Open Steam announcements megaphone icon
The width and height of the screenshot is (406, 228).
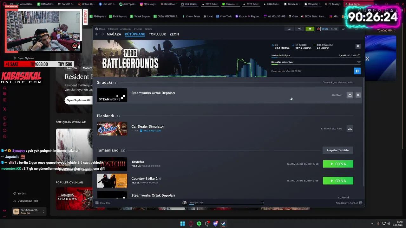tap(299, 29)
